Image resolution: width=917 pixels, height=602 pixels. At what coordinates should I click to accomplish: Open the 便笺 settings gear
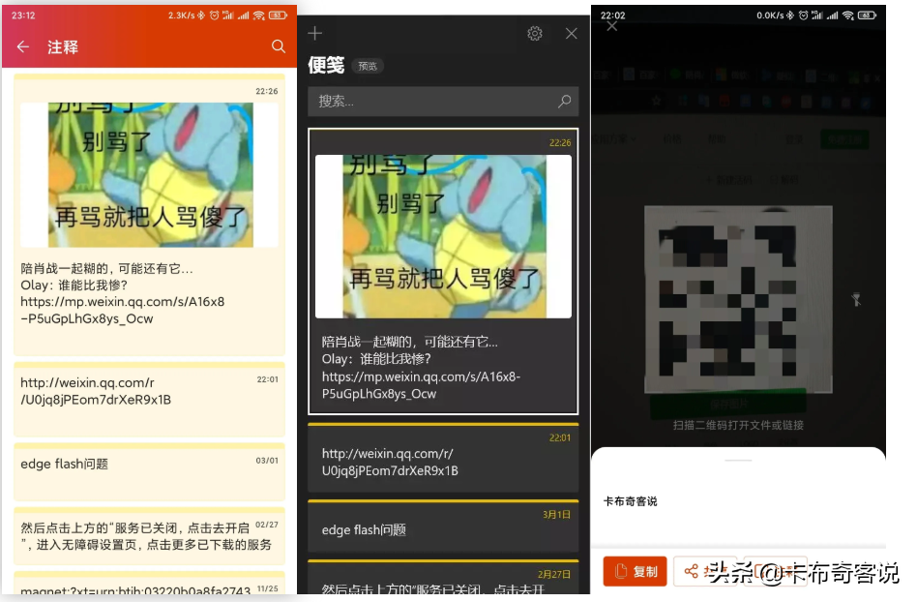click(535, 33)
